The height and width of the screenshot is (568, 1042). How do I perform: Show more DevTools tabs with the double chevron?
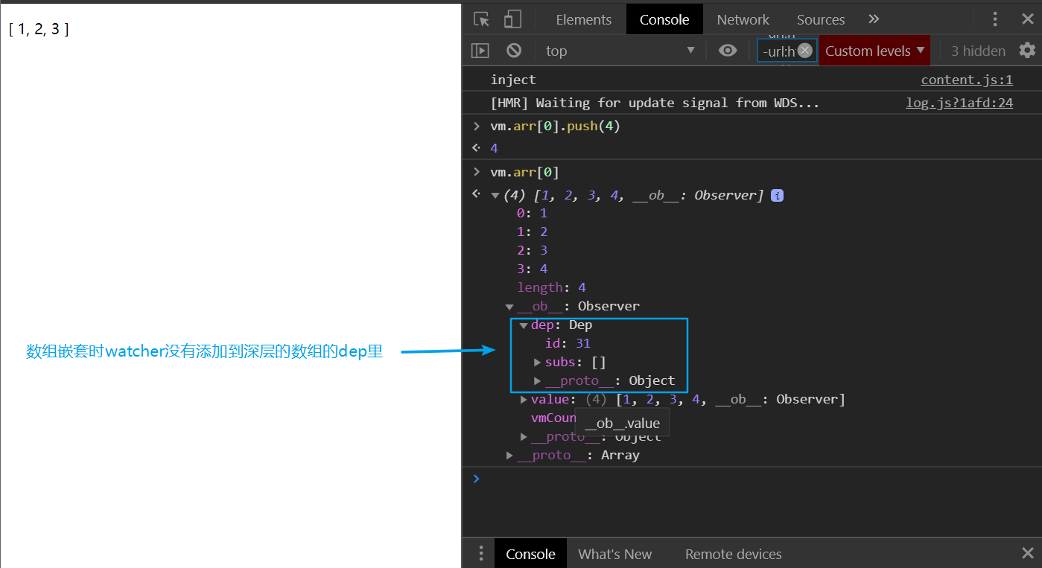pos(874,19)
